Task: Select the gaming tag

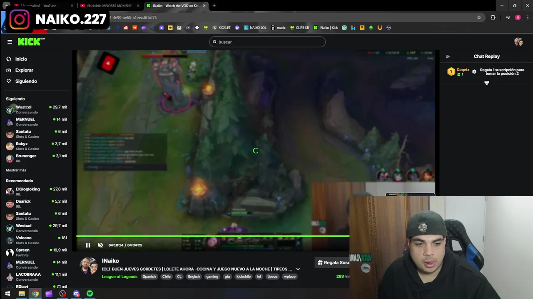Action: (212, 277)
